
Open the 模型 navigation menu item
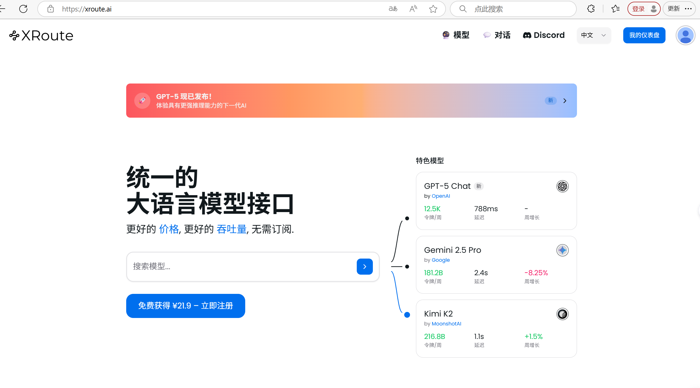[x=456, y=35]
